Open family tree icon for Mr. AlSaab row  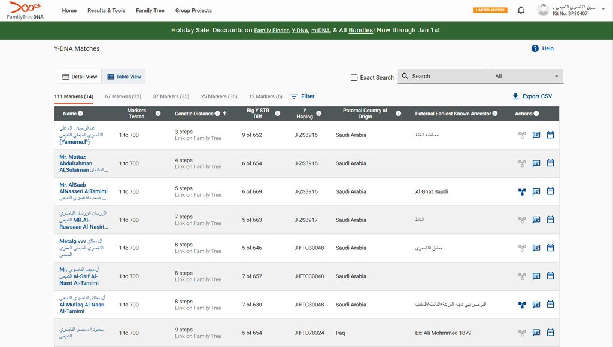tap(522, 191)
